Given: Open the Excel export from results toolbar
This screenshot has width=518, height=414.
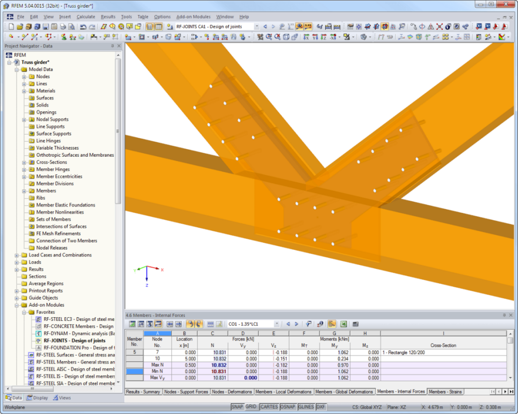Looking at the screenshot, I should coord(344,326).
